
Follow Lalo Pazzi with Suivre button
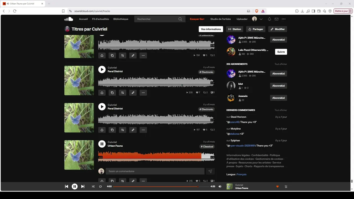pos(281,52)
